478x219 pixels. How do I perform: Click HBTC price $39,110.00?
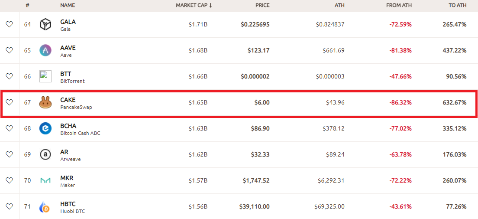(255, 207)
